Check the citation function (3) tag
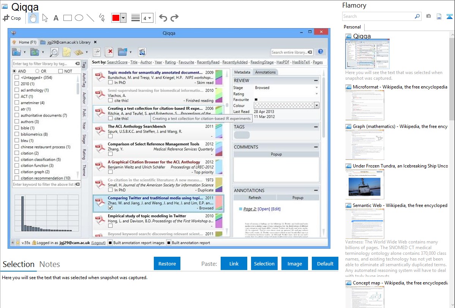The width and height of the screenshot is (455, 308). [x=17, y=166]
